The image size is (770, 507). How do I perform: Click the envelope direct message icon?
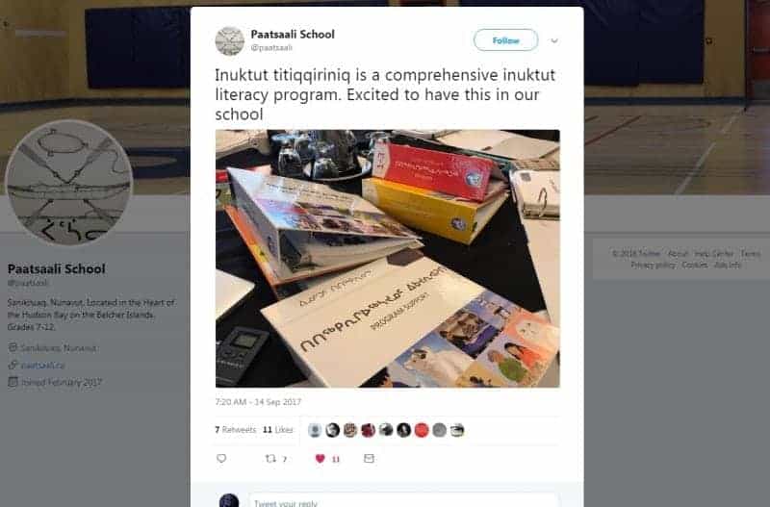click(x=369, y=458)
